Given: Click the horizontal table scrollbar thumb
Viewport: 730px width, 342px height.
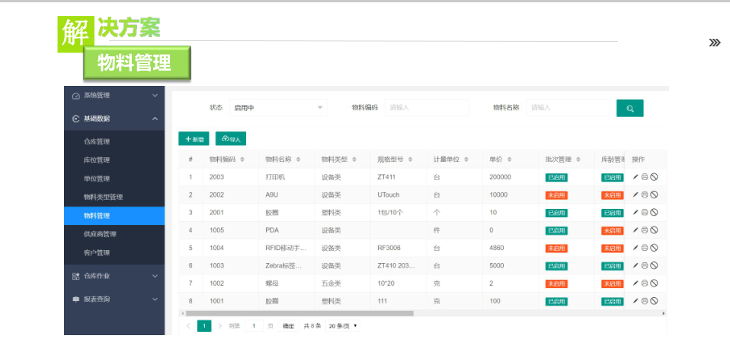Looking at the screenshot, I should (299, 314).
